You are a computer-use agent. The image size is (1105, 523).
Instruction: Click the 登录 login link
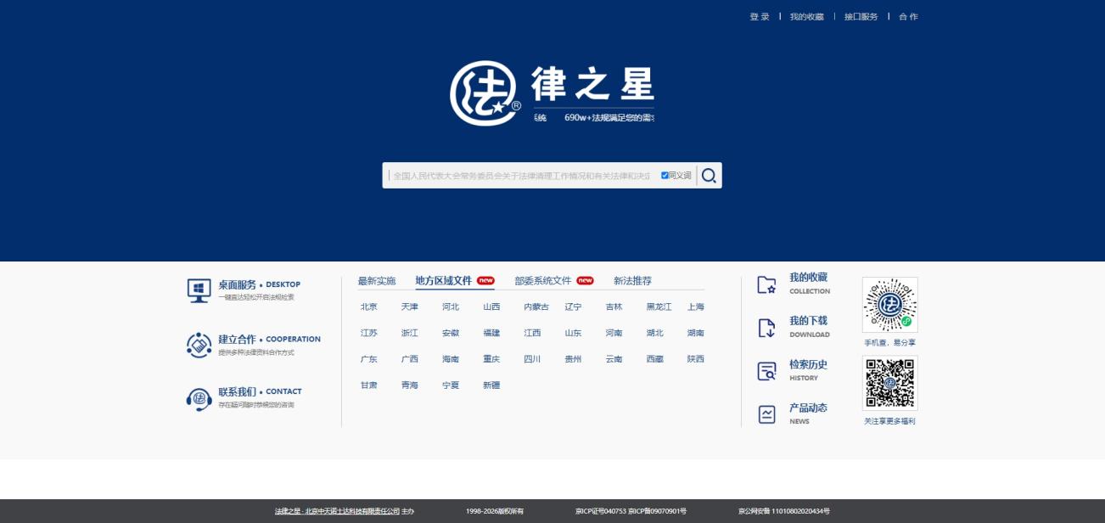pyautogui.click(x=759, y=17)
